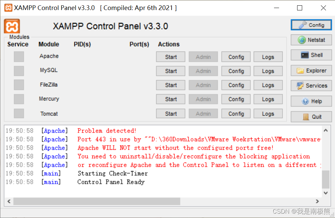The height and width of the screenshot is (218, 335).
Task: Click the FileZilla module name label
Action: click(x=49, y=84)
